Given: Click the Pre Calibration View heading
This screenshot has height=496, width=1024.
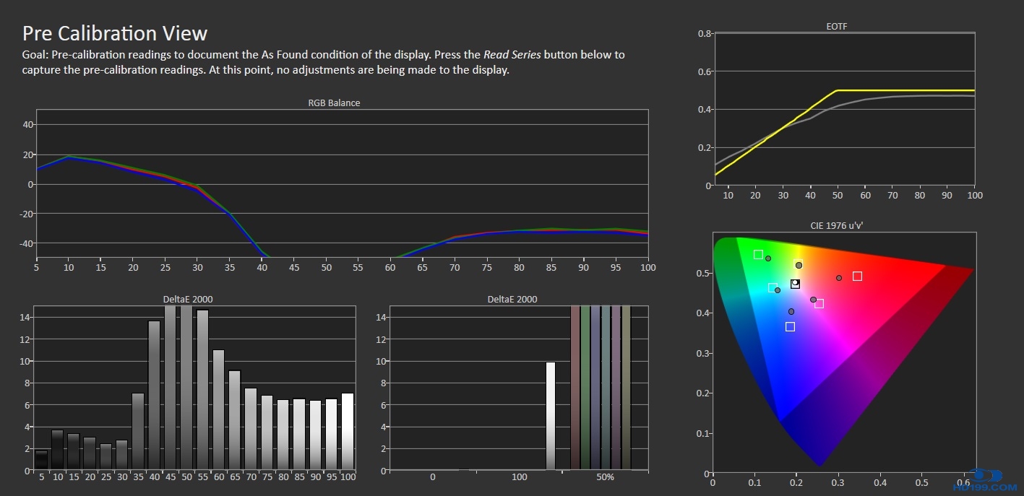Looking at the screenshot, I should click(x=115, y=33).
